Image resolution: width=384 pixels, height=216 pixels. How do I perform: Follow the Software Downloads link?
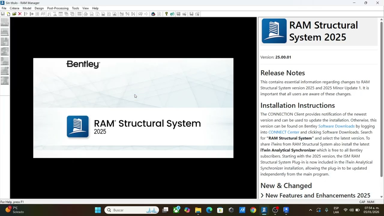click(x=336, y=126)
